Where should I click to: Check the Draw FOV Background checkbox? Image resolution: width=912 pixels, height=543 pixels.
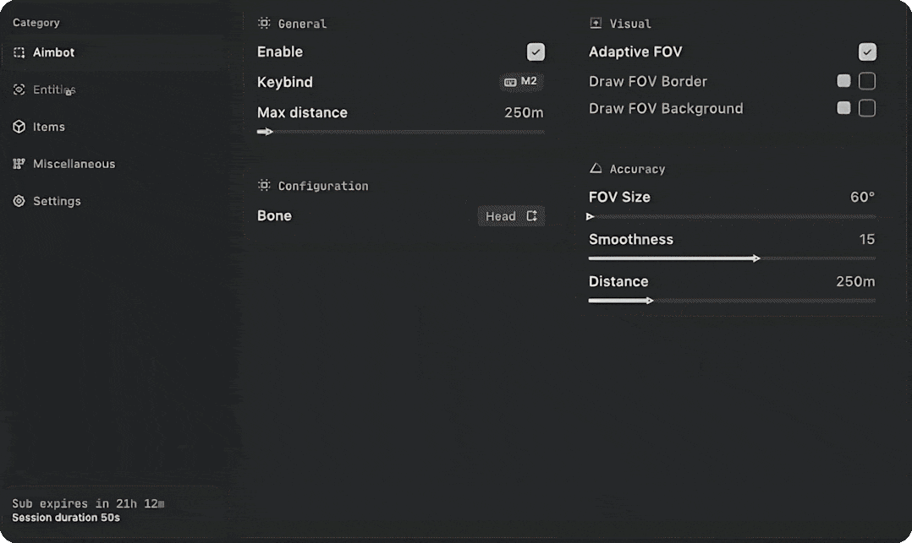click(867, 108)
